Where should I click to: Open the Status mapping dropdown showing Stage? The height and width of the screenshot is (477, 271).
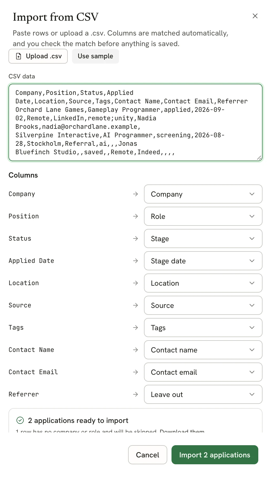click(x=203, y=238)
